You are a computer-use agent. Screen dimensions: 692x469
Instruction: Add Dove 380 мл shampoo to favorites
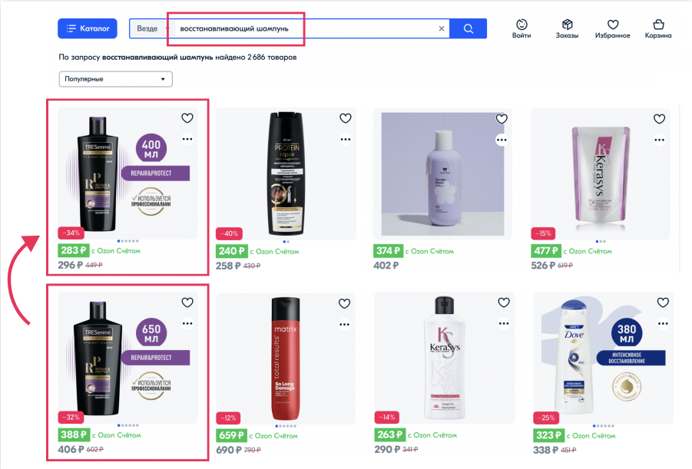click(x=663, y=302)
